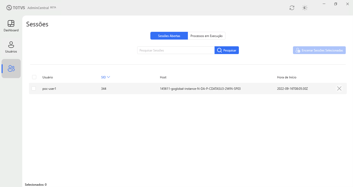Click Encerrar Sessões Selecionadas button
The height and width of the screenshot is (187, 353).
[x=319, y=50]
